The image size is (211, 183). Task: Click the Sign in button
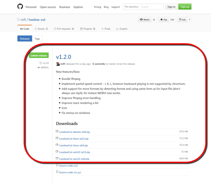(x=171, y=7)
